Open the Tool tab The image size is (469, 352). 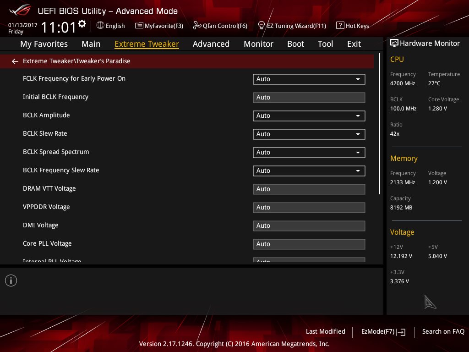(326, 44)
